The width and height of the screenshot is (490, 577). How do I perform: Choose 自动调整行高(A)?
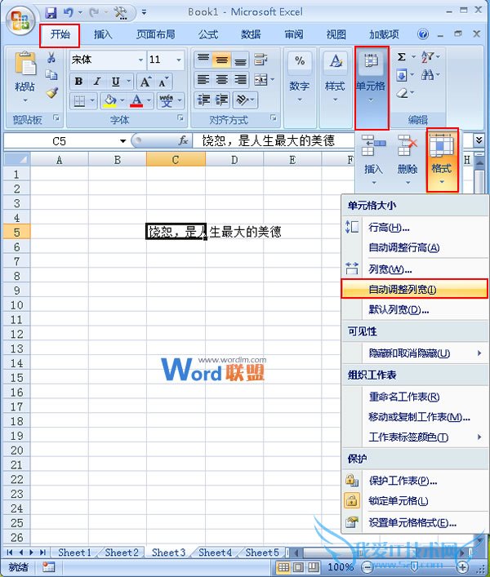point(415,247)
